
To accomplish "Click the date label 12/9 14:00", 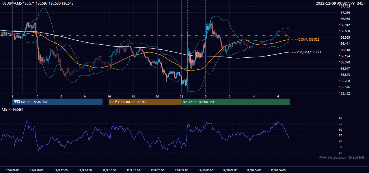I will (85, 170).
